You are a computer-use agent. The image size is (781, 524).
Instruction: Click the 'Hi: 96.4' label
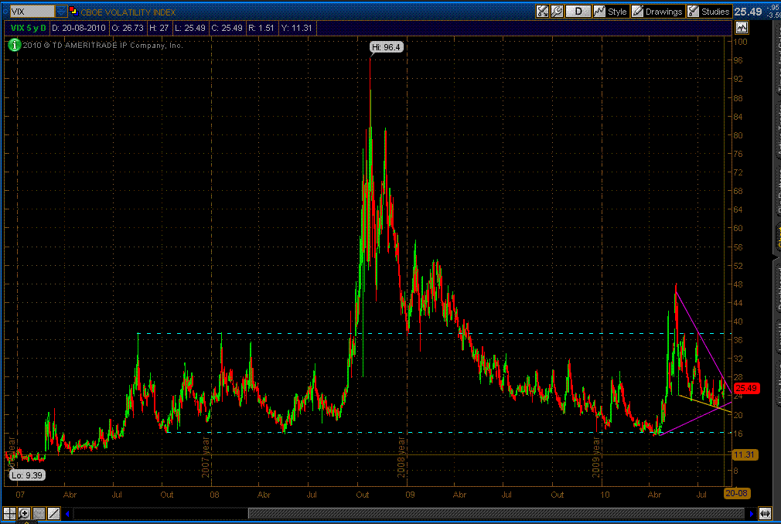coord(387,47)
